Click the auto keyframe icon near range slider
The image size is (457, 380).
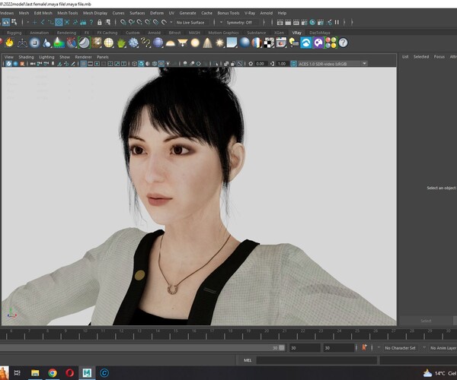364,347
